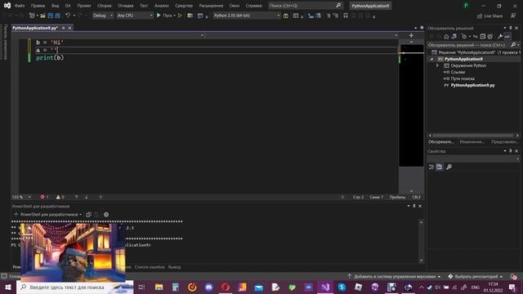Viewport: 523px width, 294px height.
Task: Toggle bookmark icon in the toolbar
Action: coord(346,16)
